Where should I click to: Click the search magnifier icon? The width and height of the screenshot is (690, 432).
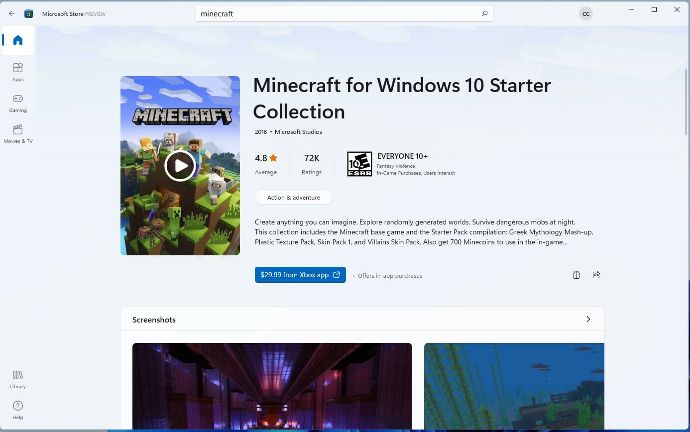[x=484, y=13]
